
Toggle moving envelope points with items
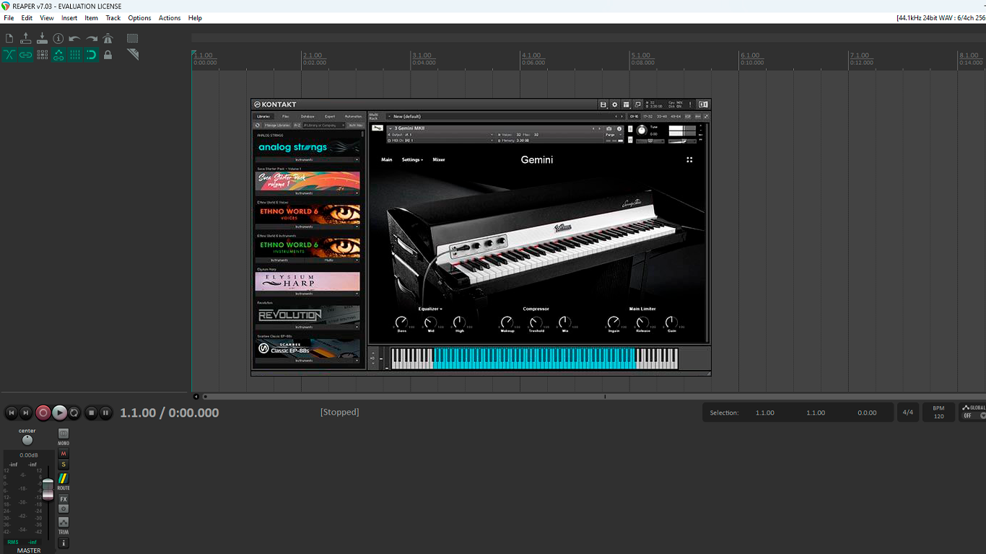pyautogui.click(x=58, y=55)
